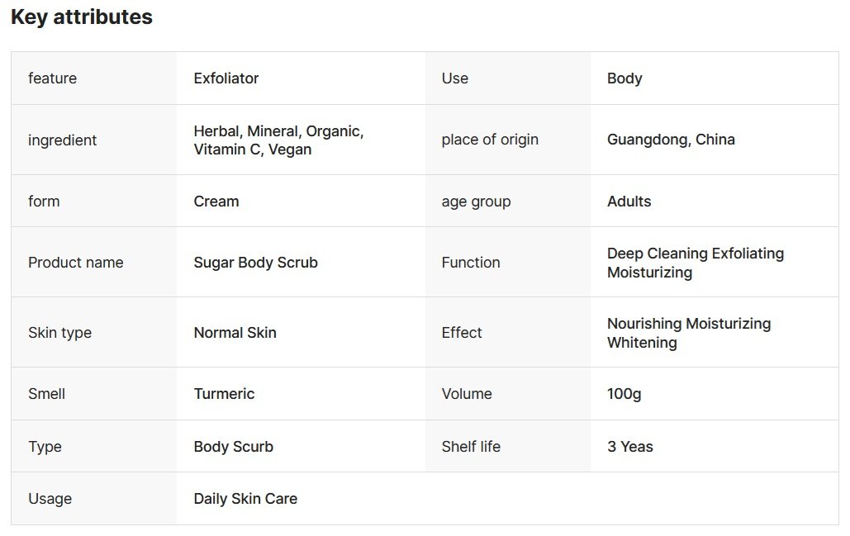850x536 pixels.
Task: Click the Daily Skin Care usage value
Action: pyautogui.click(x=245, y=499)
